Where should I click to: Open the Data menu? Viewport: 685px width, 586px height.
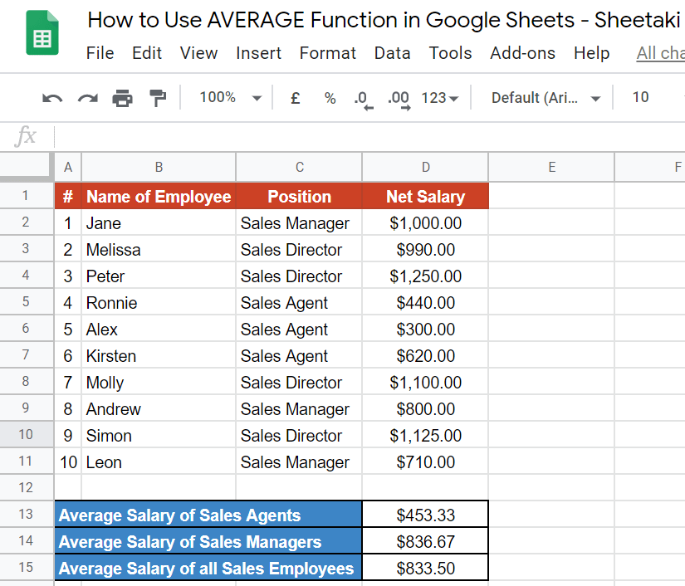pyautogui.click(x=392, y=52)
